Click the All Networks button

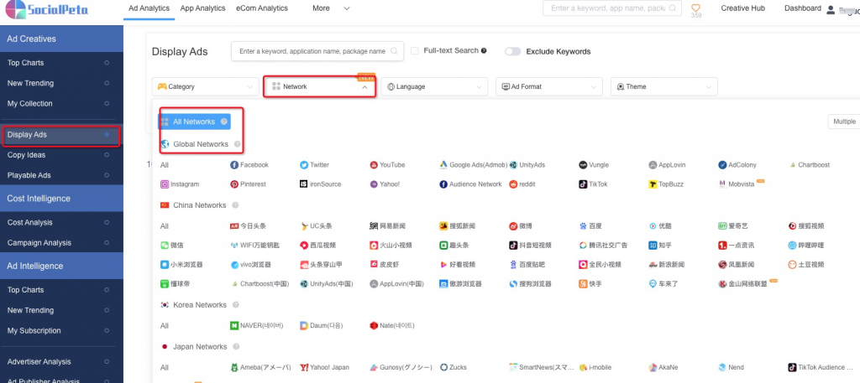tap(195, 122)
